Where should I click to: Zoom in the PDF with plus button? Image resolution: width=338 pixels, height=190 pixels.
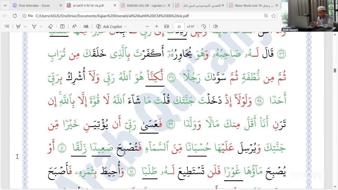[x=157, y=26]
